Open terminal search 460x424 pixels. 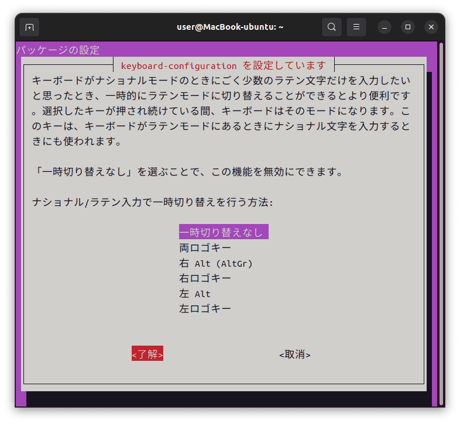(x=331, y=27)
